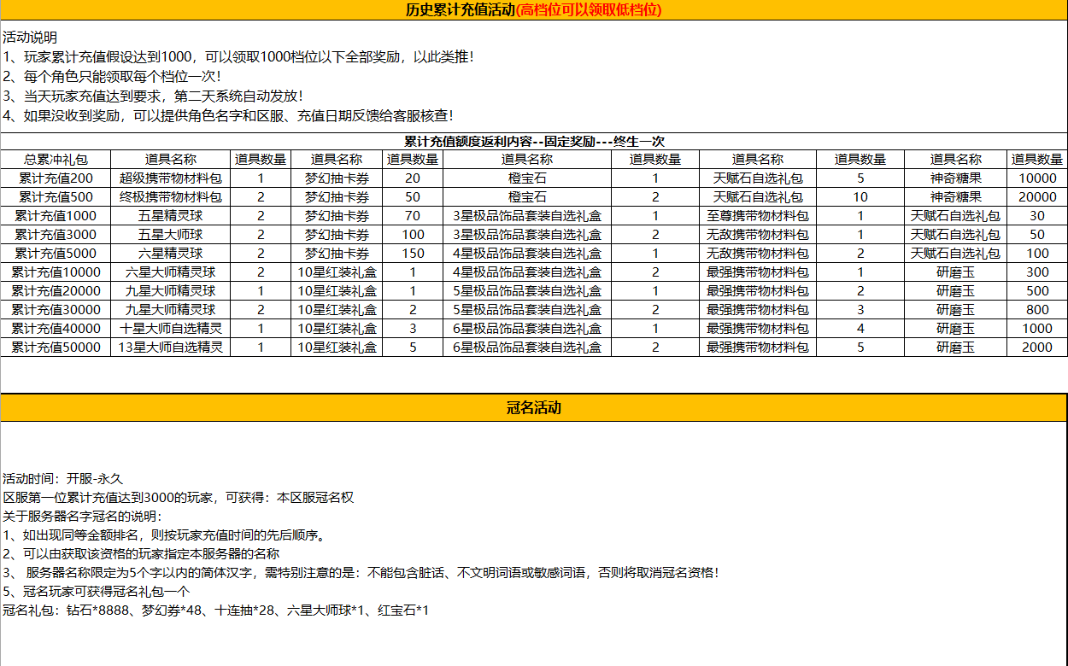
Task: Click the 累计充值200 row label
Action: click(56, 178)
